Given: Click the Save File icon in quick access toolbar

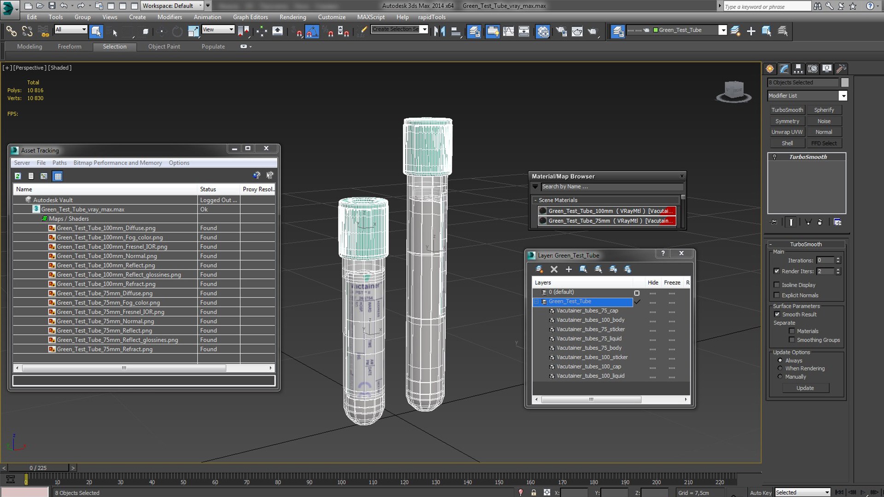Looking at the screenshot, I should (x=52, y=6).
